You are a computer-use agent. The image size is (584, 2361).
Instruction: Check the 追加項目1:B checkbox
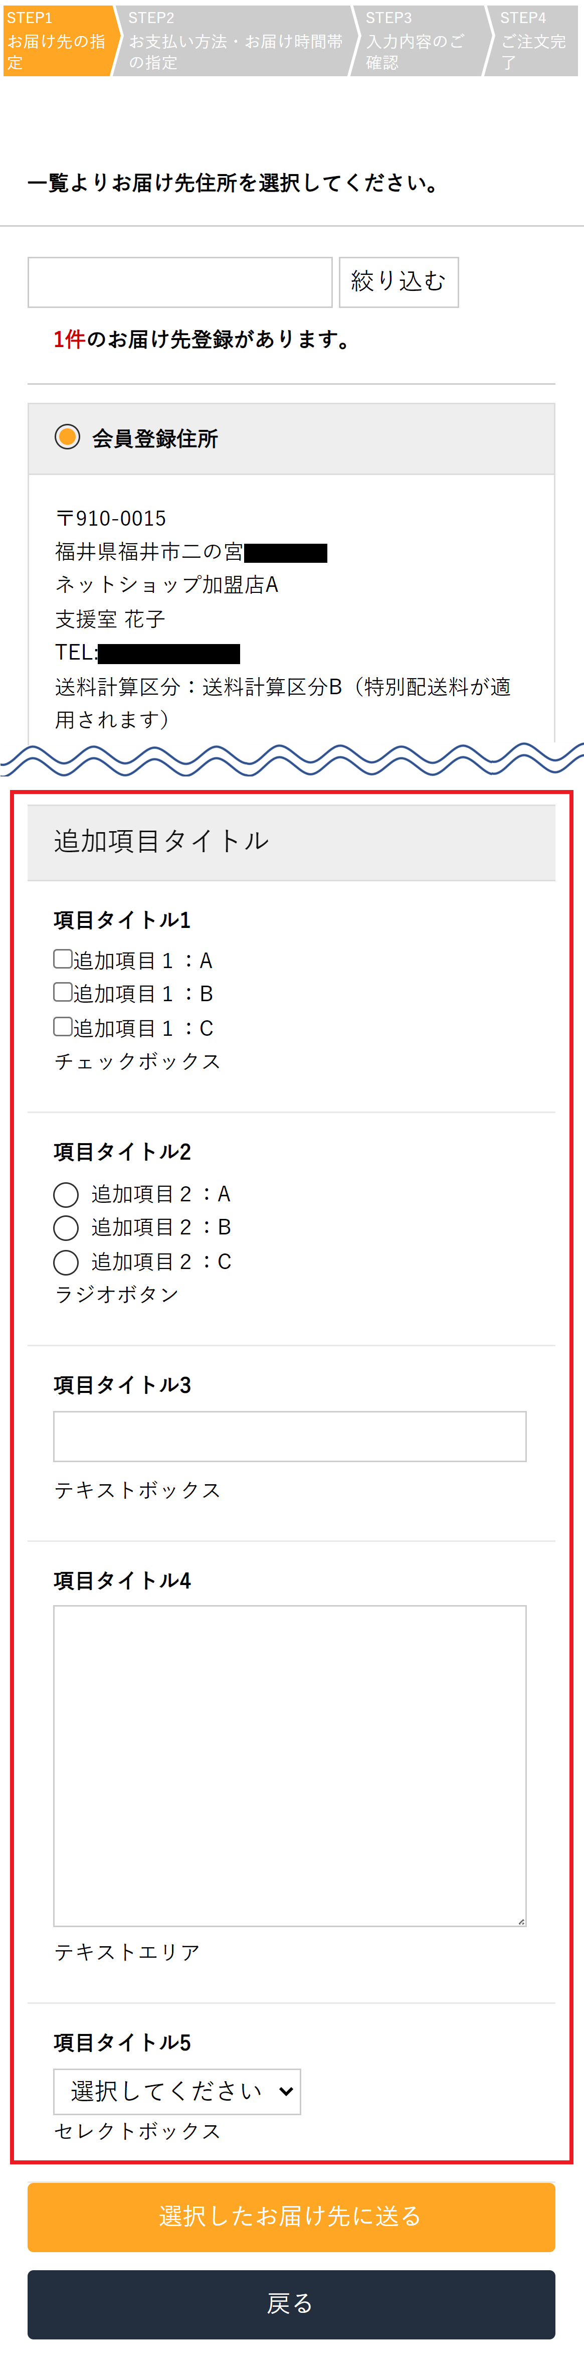point(62,992)
